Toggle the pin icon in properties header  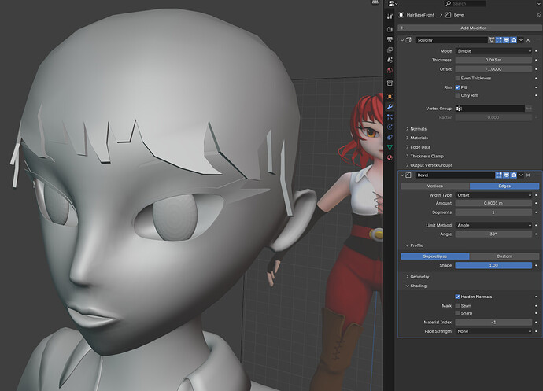pyautogui.click(x=538, y=15)
